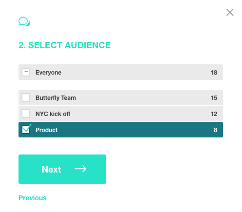Uncheck the Product checkbox
Screen dimensions: 242x212
[x=26, y=130]
